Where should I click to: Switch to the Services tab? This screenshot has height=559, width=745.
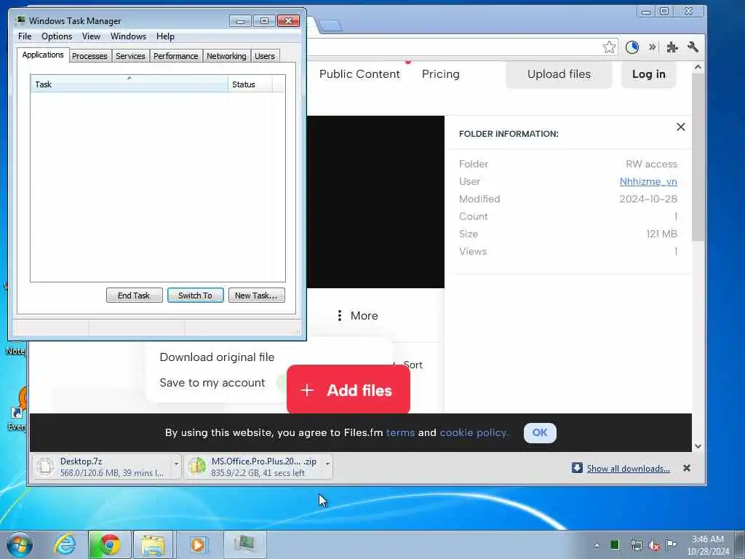click(x=130, y=56)
